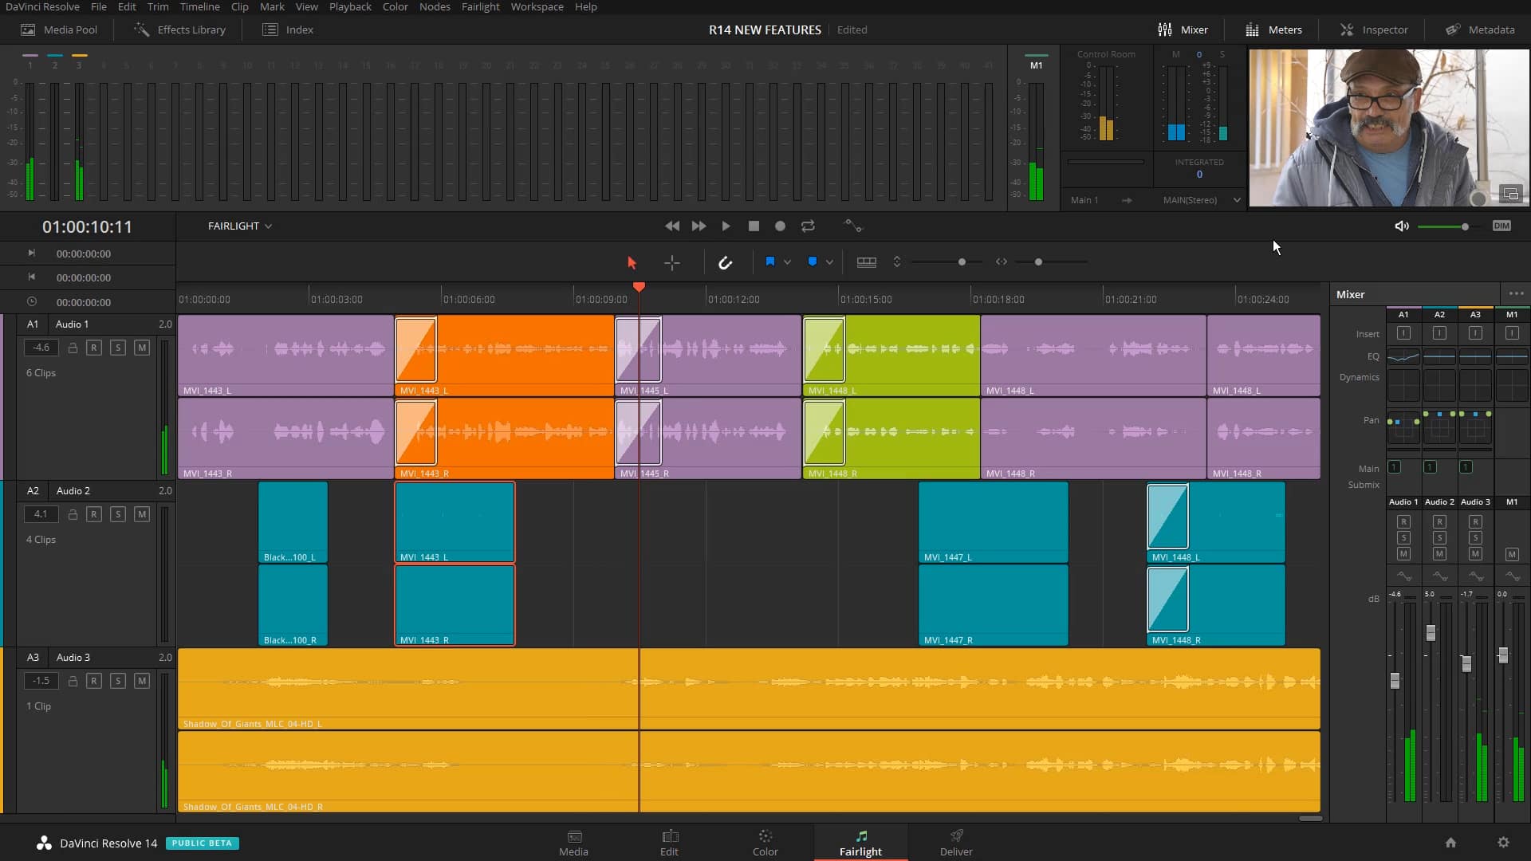Solo the Audio 1 track header
This screenshot has width=1531, height=861.
[118, 348]
